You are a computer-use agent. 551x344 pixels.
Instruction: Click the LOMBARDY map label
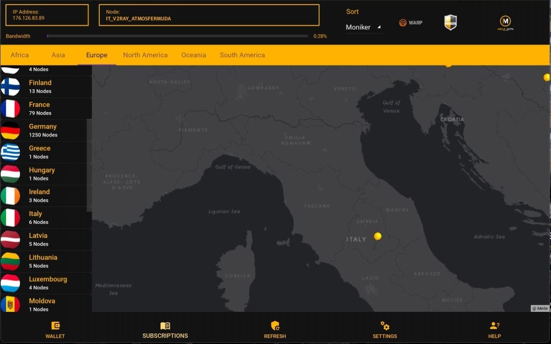point(264,88)
